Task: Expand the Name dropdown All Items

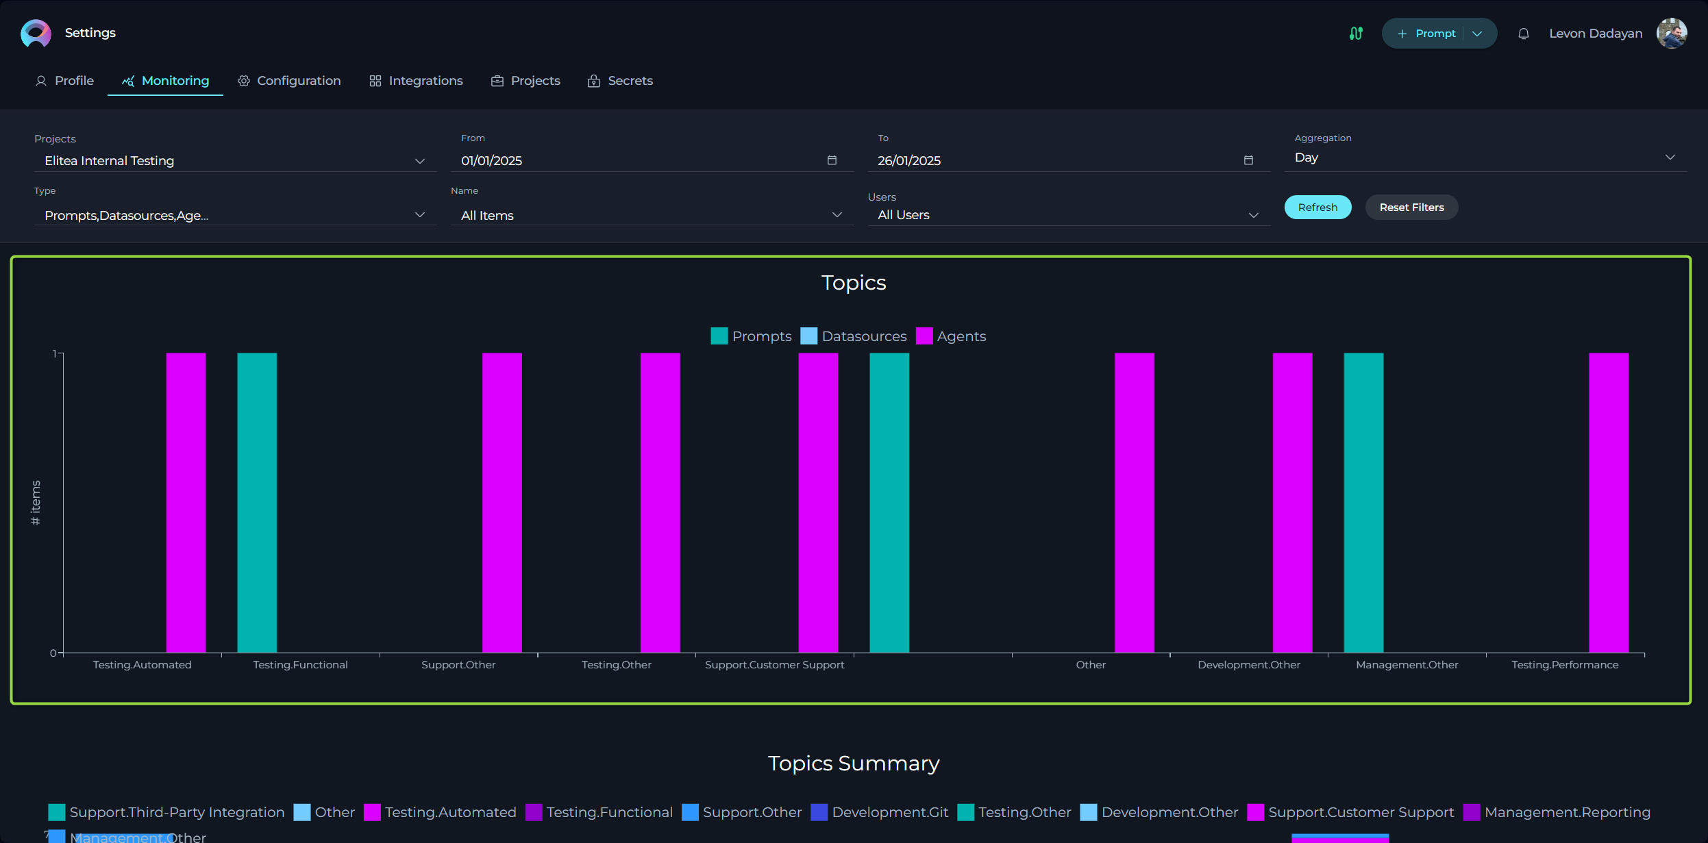Action: click(652, 215)
